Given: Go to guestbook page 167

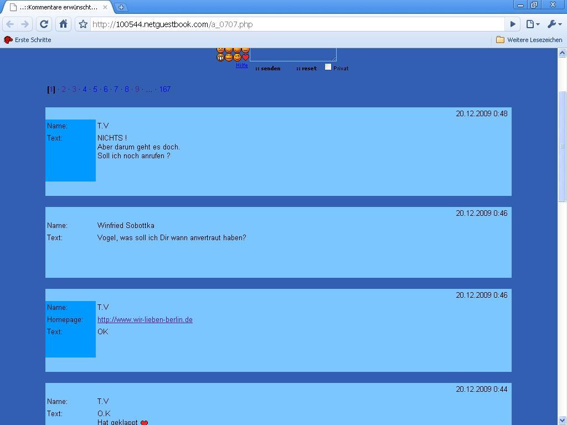Looking at the screenshot, I should pos(165,89).
